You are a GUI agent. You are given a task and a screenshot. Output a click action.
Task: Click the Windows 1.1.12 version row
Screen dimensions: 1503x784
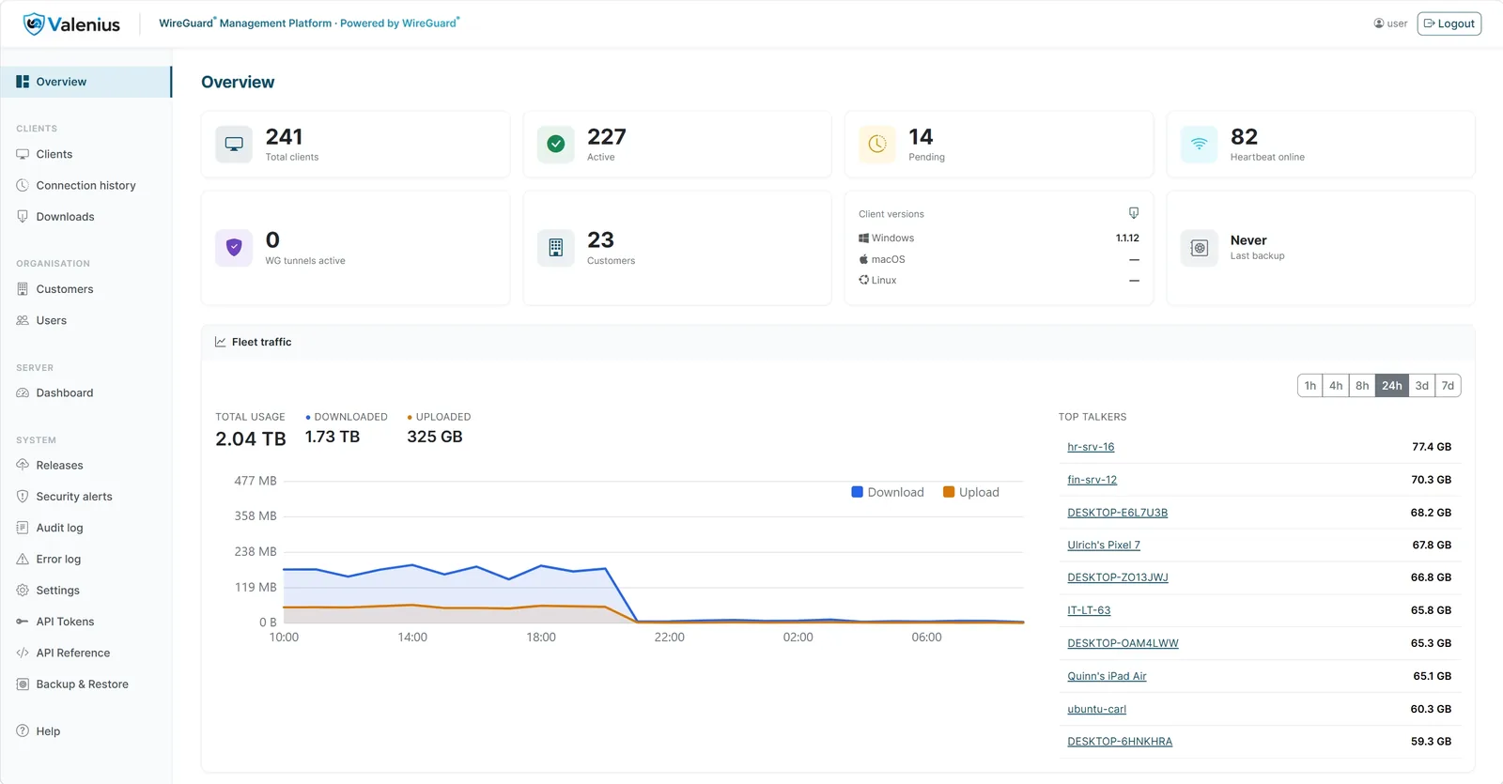pos(999,238)
